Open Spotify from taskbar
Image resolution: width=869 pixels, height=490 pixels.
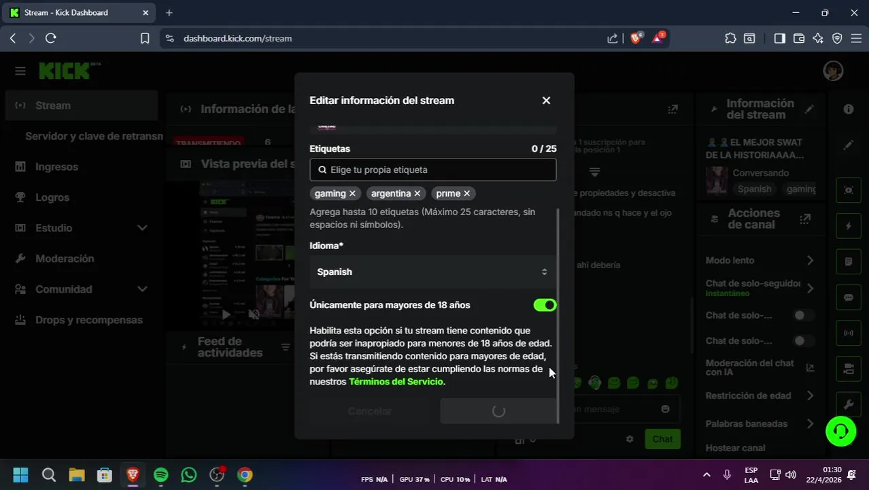pos(161,475)
